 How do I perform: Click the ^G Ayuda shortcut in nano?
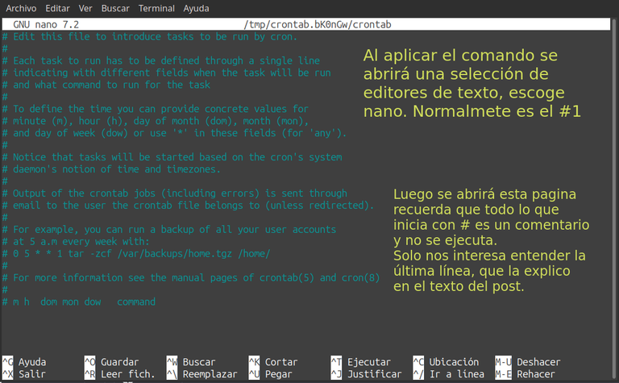[24, 362]
